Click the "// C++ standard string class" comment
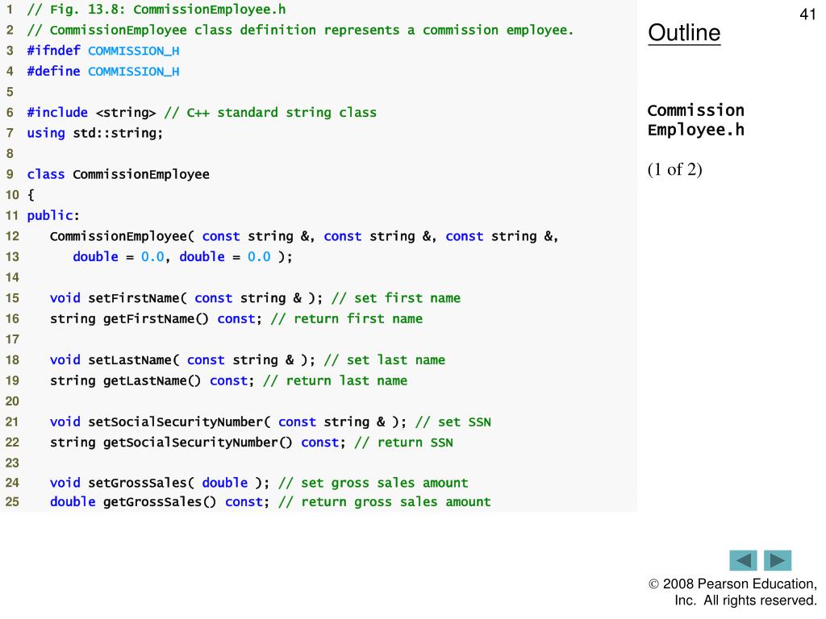Screen dimensions: 826x619 (x=270, y=113)
